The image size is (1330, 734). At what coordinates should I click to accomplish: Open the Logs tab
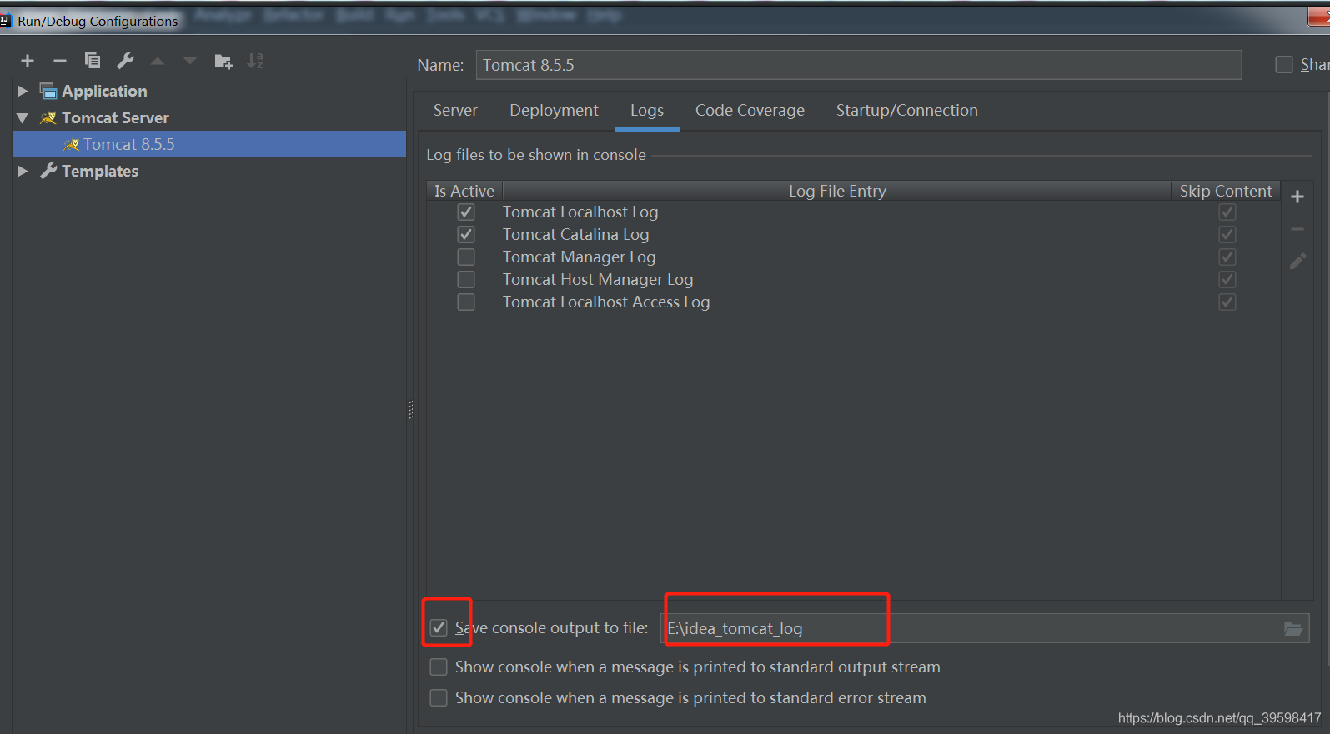tap(647, 110)
